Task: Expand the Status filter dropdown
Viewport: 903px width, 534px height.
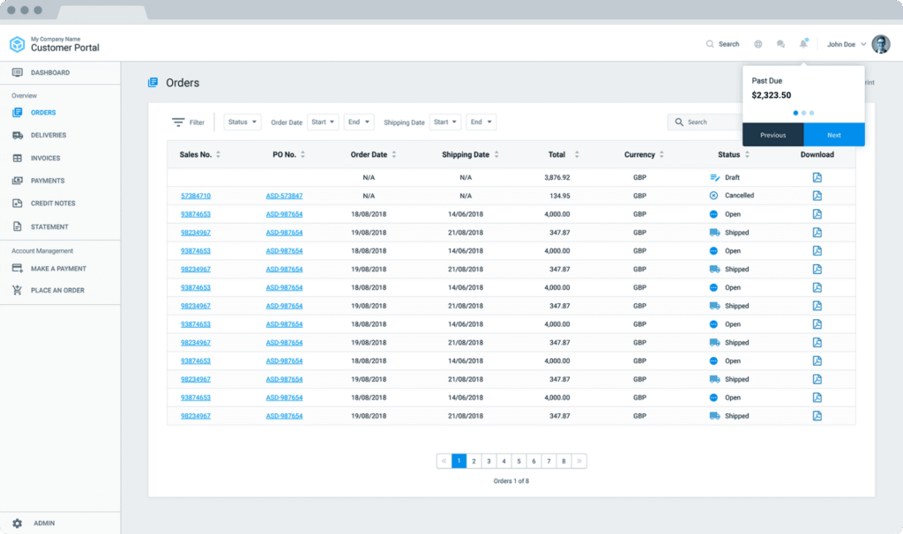Action: [x=243, y=122]
